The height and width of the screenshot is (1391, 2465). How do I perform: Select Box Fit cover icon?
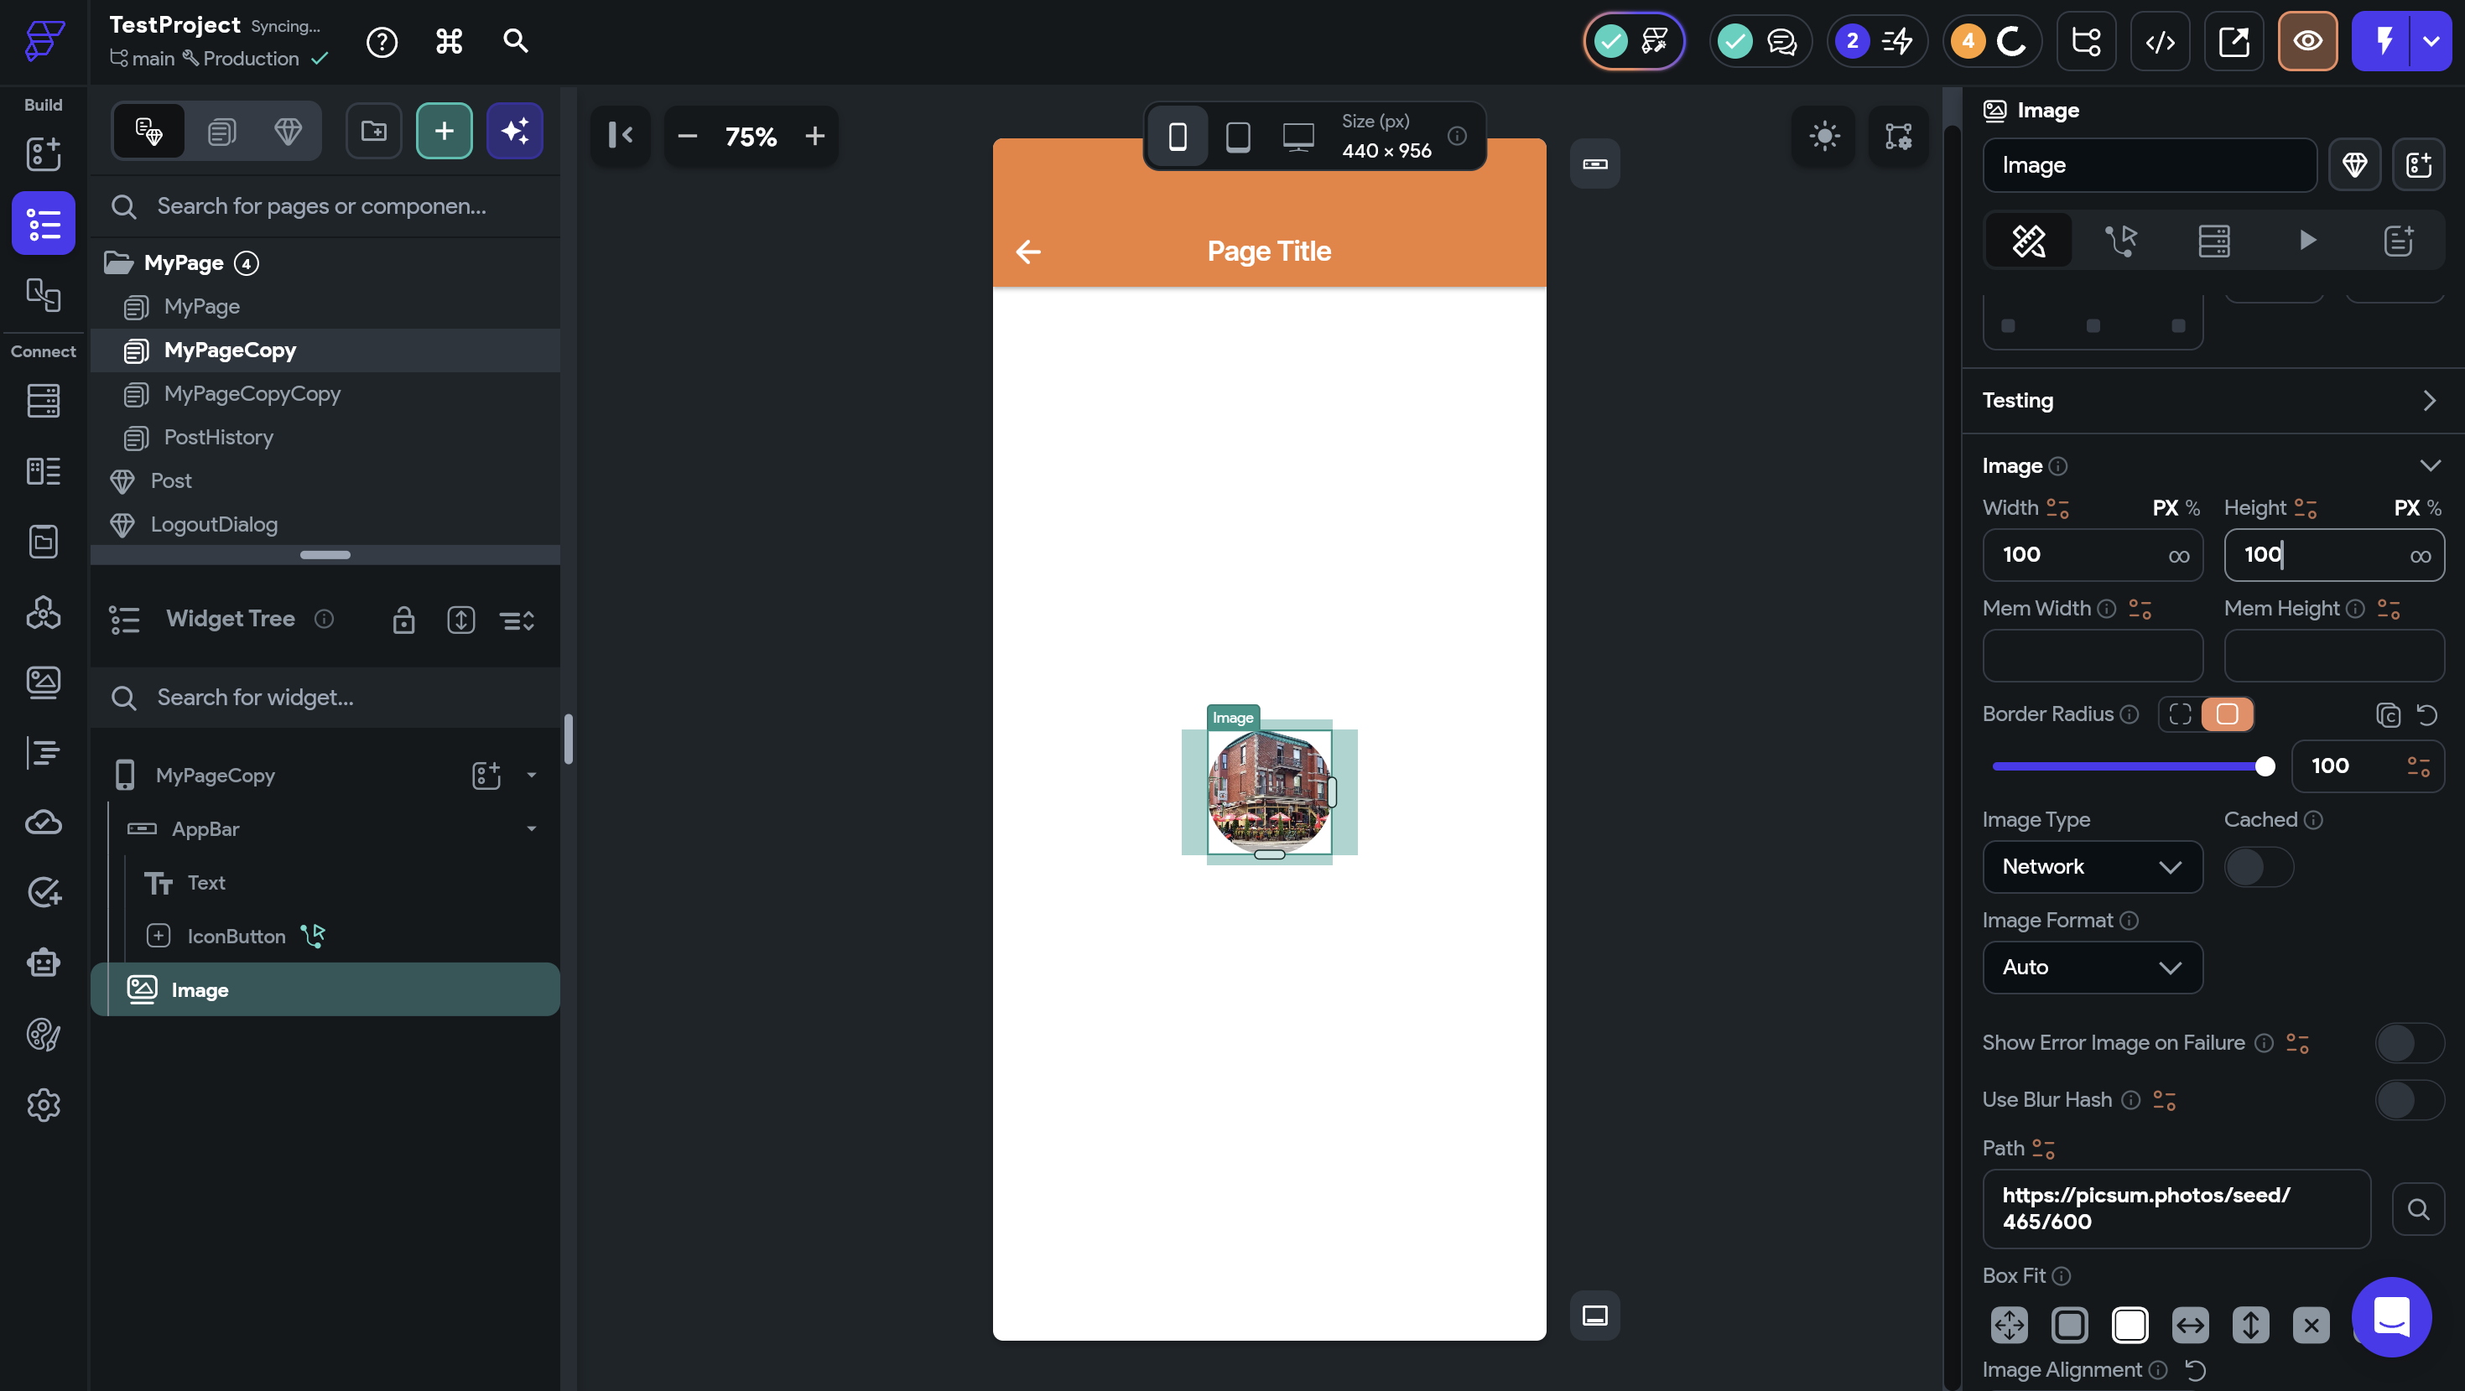2130,1325
